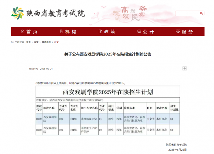The width and height of the screenshot is (214, 154).
Task: Click the 院校名称 column header
Action: click(51, 108)
